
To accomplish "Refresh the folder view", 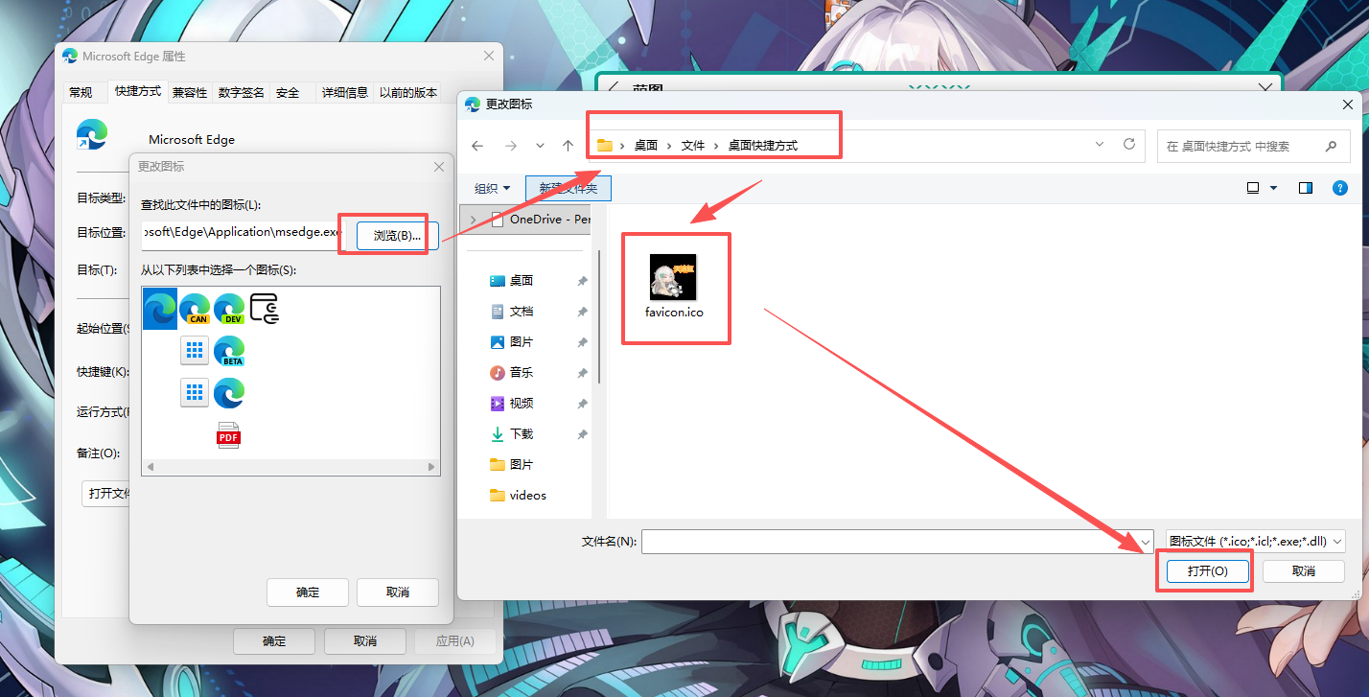I will pos(1129,145).
